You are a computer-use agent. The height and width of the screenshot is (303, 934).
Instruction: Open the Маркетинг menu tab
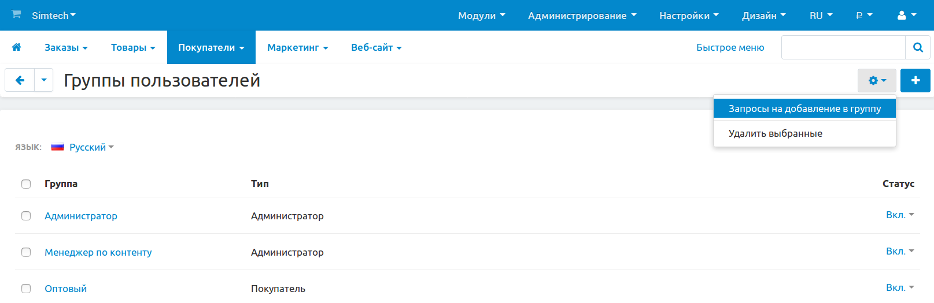297,47
